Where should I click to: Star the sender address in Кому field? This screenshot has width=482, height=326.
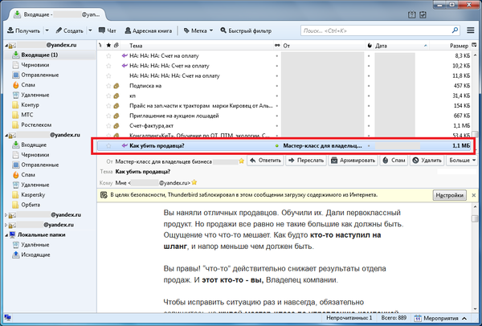194,183
